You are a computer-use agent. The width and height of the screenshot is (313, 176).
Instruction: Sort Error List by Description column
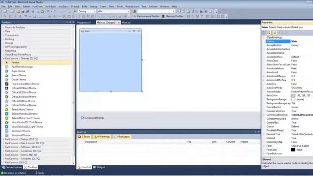(x=91, y=142)
